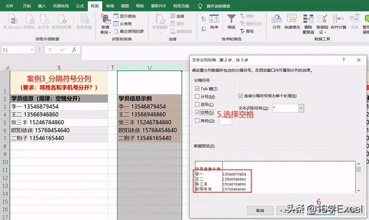This screenshot has height=220, width=369.
Task: Click the fx insert function icon
Action: click(74, 50)
